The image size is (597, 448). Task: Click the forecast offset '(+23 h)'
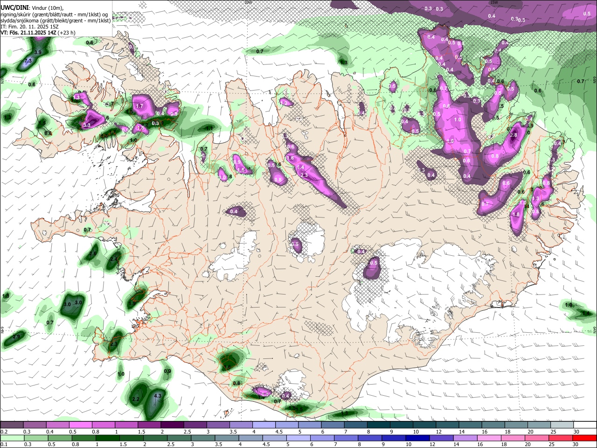point(68,33)
